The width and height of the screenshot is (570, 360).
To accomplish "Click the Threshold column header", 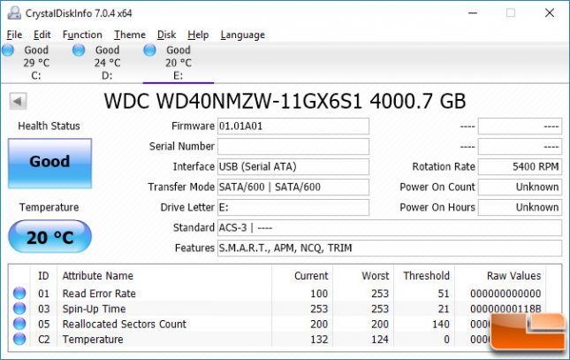I will point(426,276).
